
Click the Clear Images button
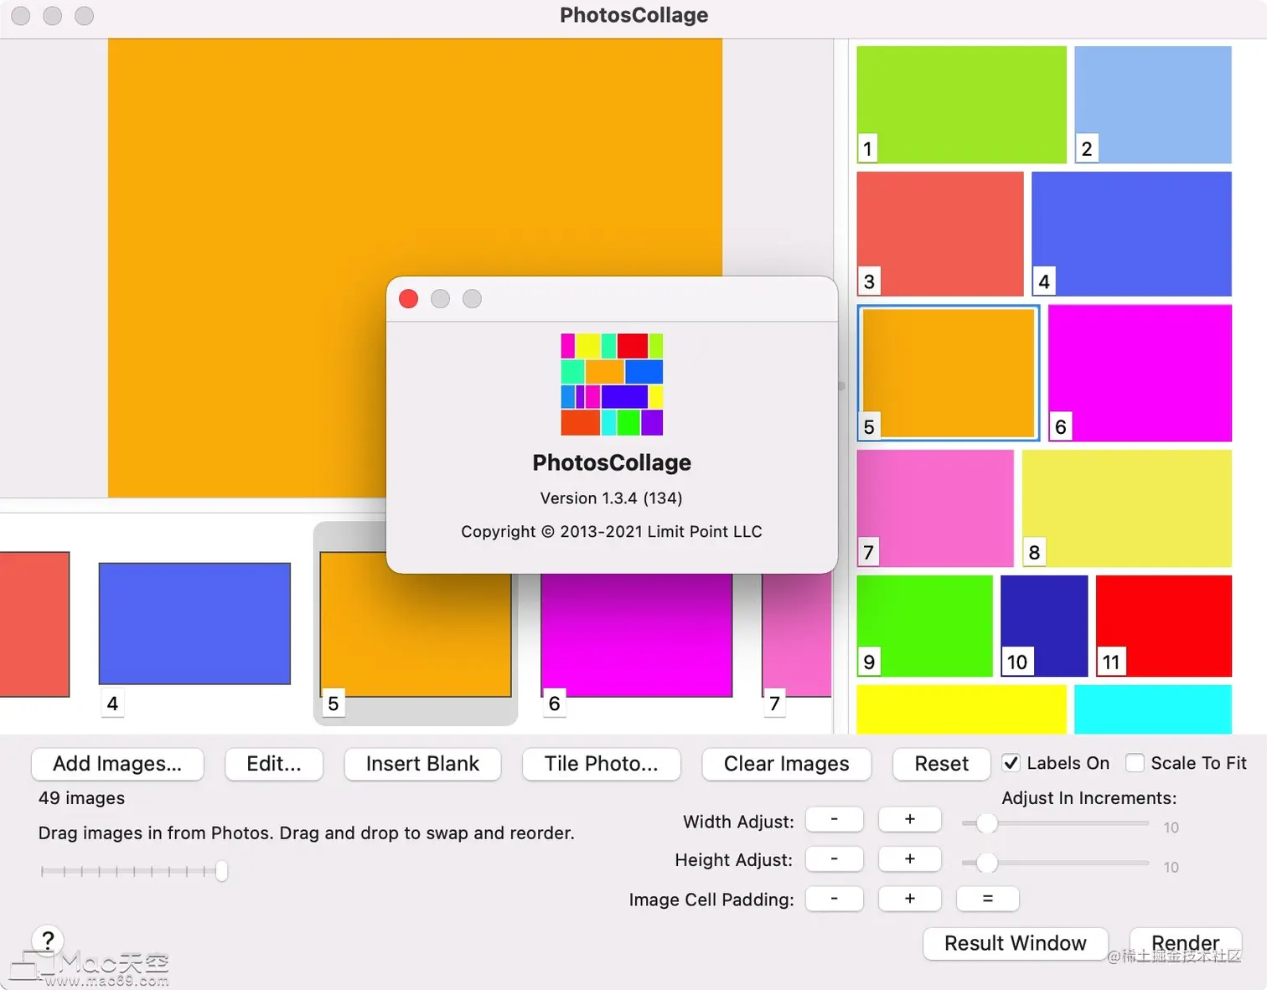point(787,764)
